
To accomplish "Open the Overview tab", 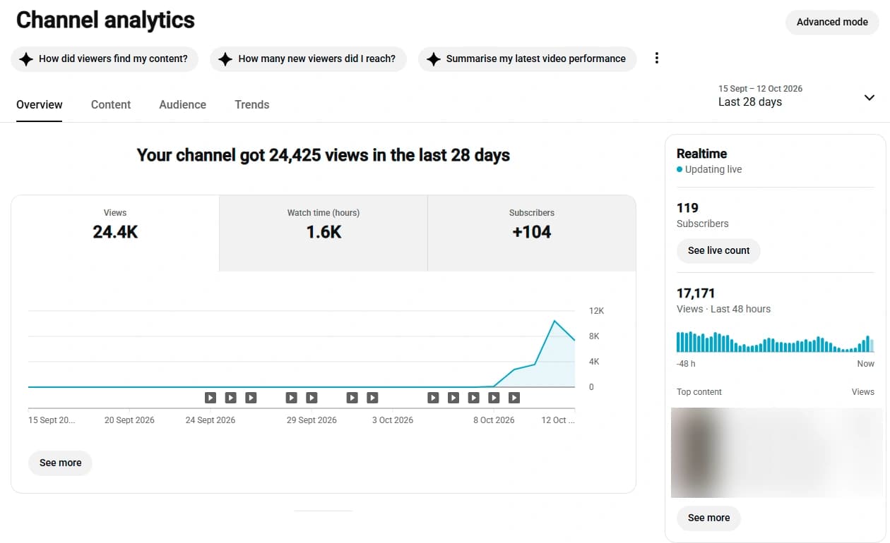I will coord(40,104).
